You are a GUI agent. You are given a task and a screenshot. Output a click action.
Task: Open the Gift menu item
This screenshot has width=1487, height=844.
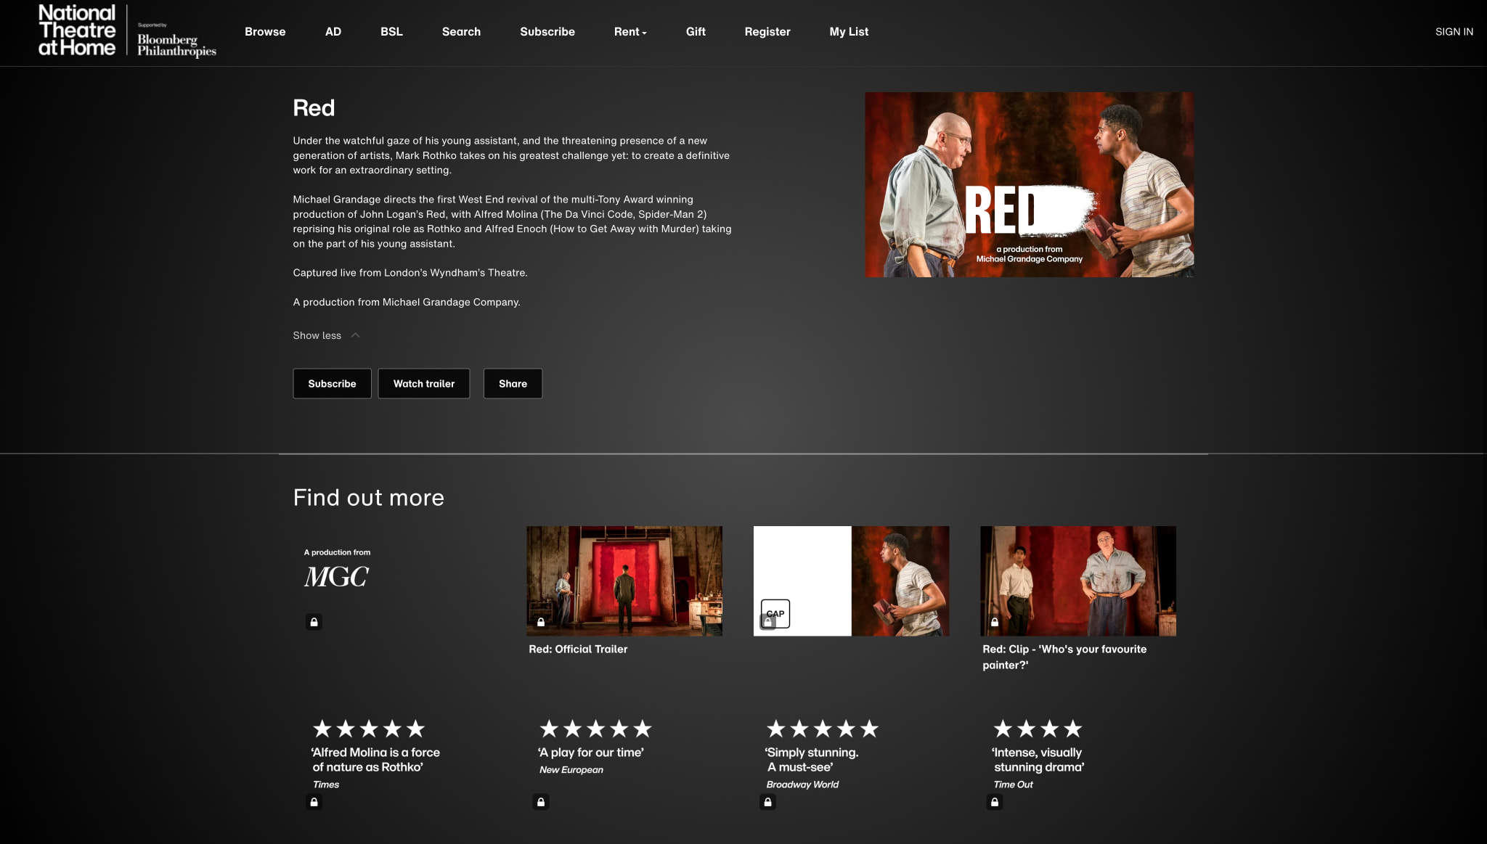[x=696, y=32]
